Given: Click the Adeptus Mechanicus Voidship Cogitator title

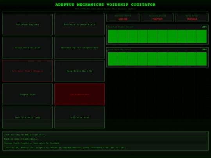Looking at the screenshot, I should point(105,5).
